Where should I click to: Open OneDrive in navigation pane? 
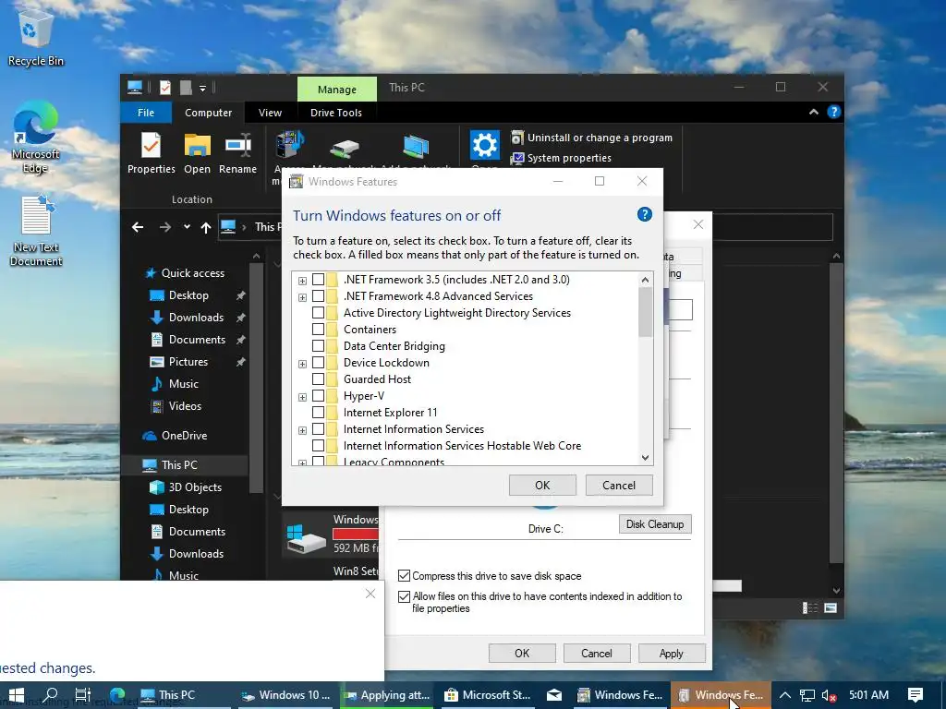click(x=175, y=436)
